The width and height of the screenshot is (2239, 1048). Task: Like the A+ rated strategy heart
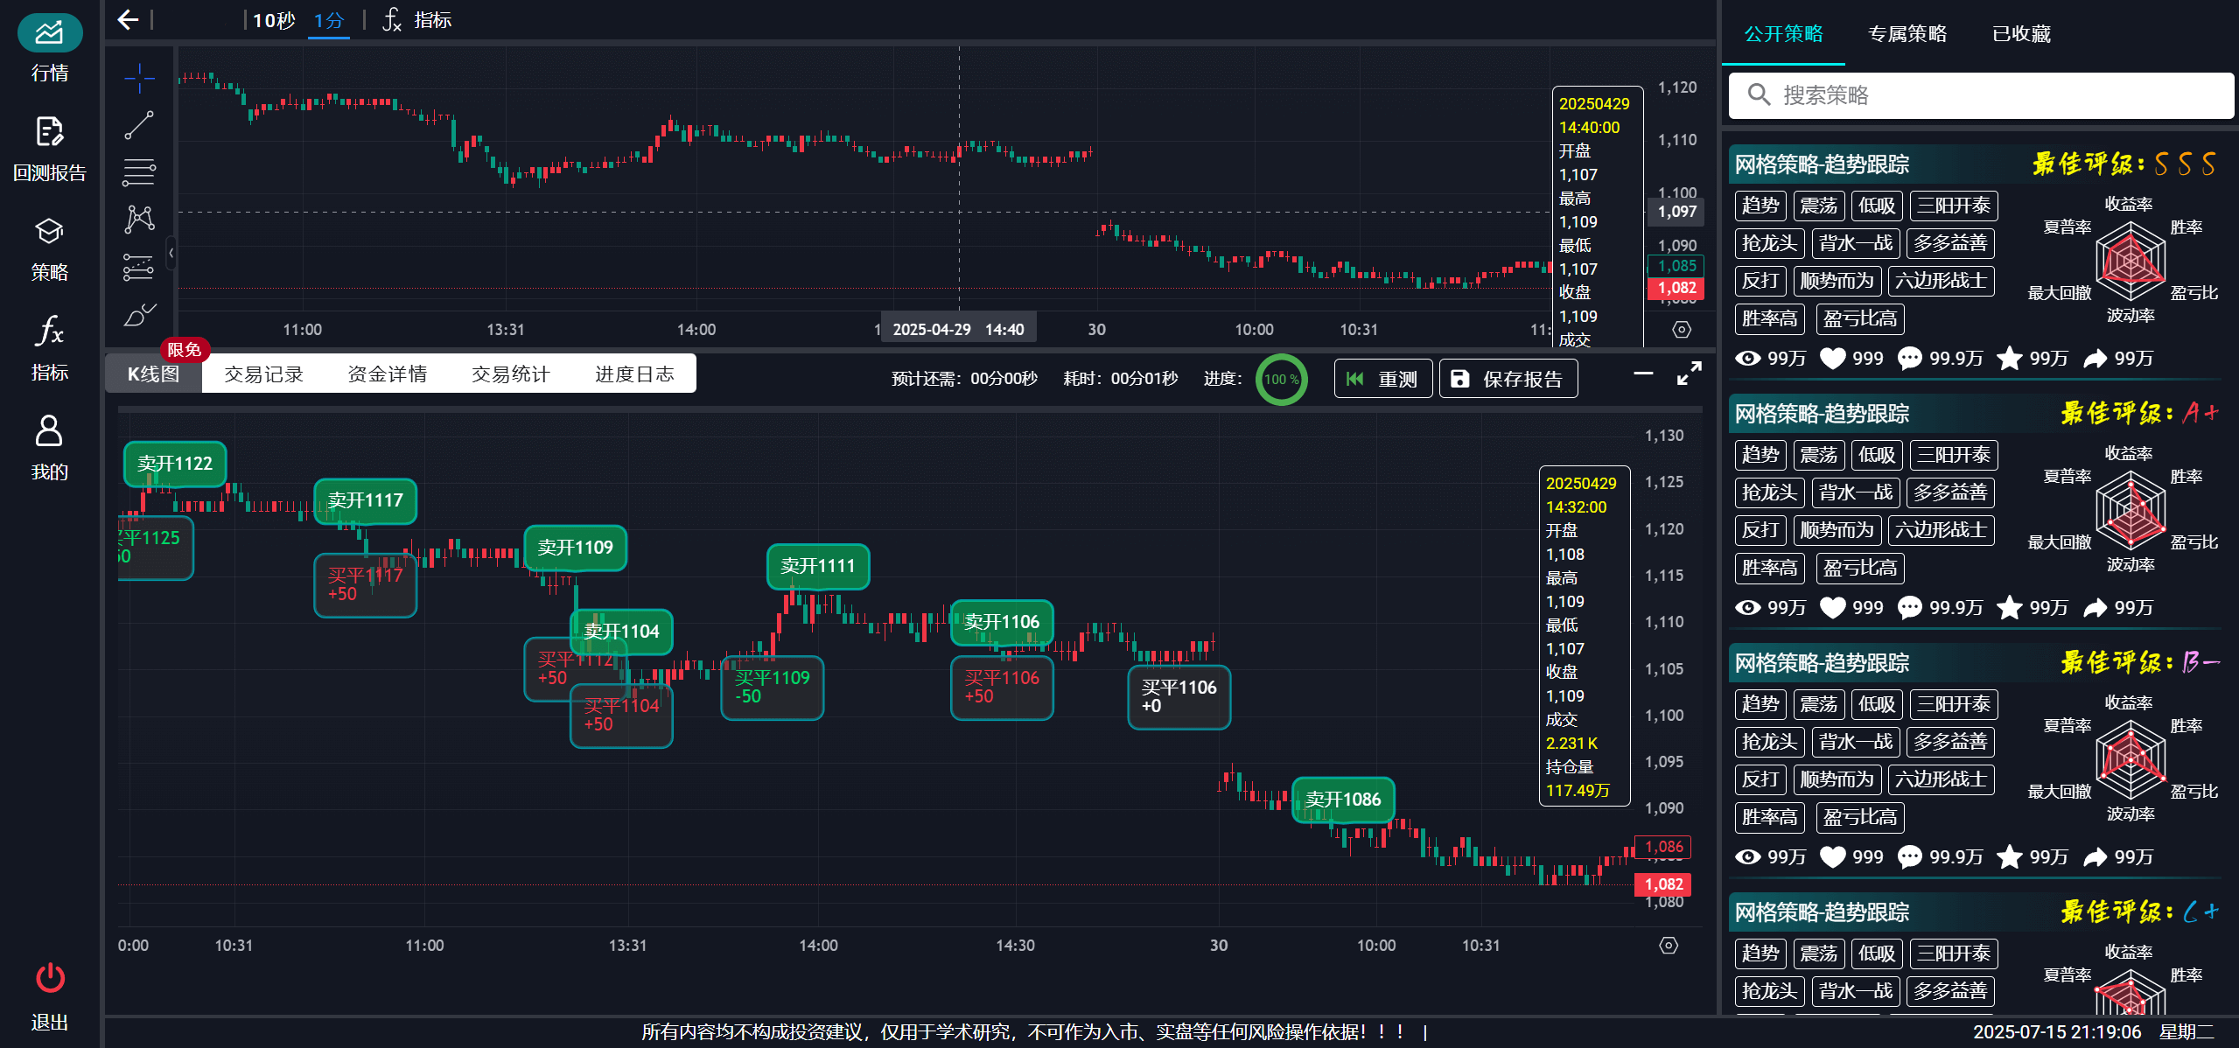[x=1832, y=608]
